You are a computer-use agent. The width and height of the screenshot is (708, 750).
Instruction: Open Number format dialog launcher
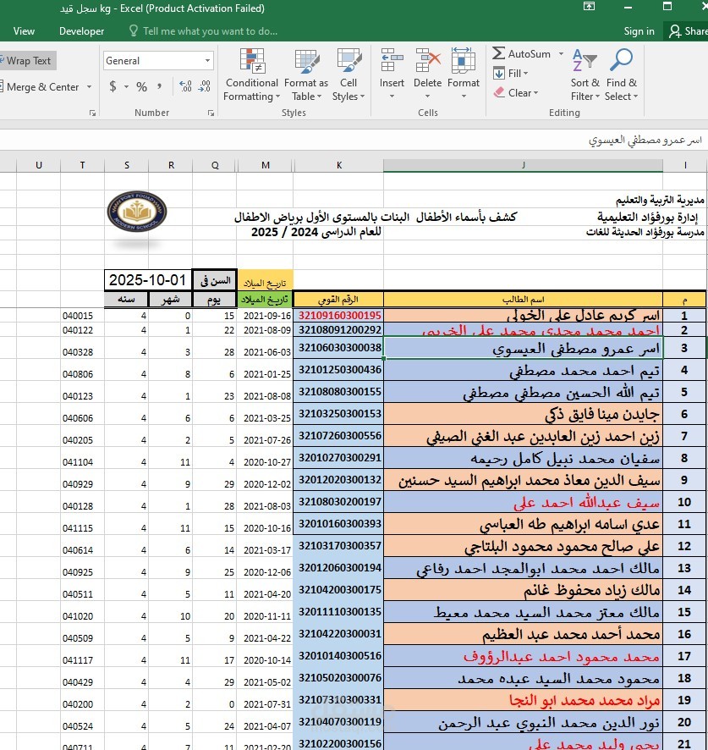(x=211, y=113)
